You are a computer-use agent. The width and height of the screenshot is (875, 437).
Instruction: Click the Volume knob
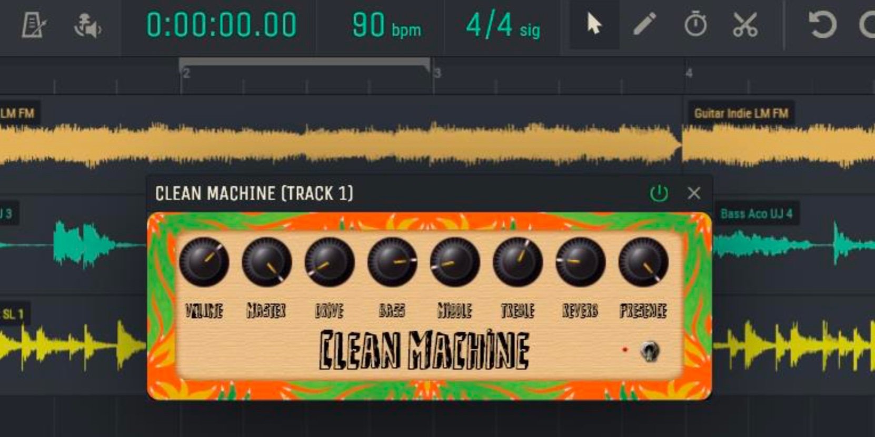[204, 262]
